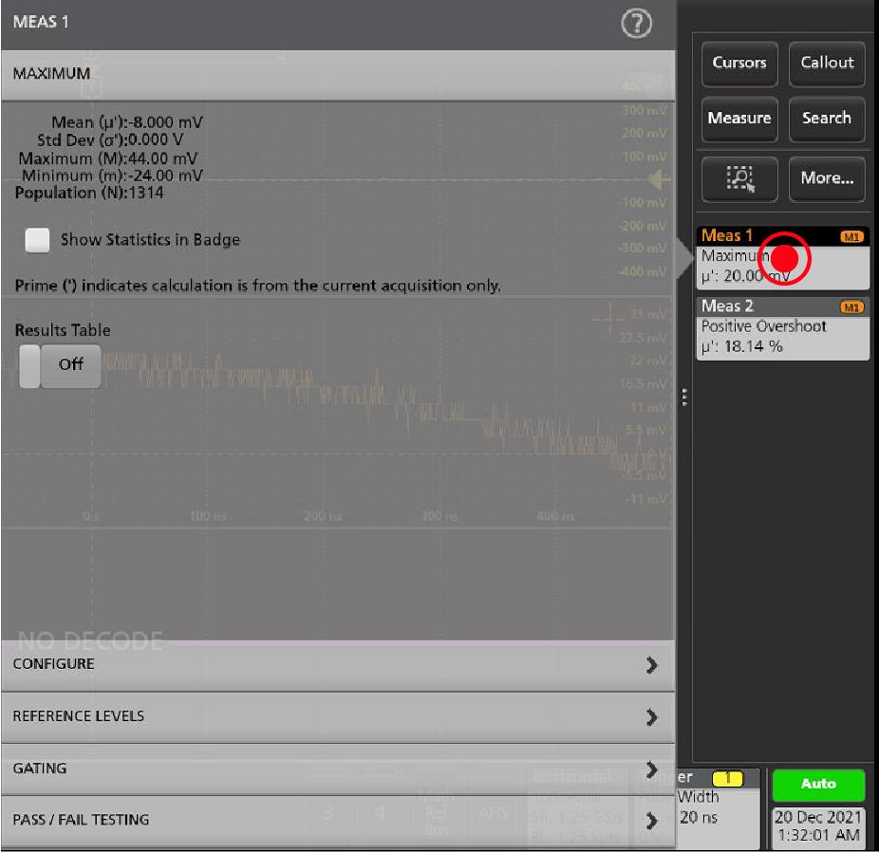The width and height of the screenshot is (879, 852).
Task: Click the M1 tag on Meas 1 badge
Action: click(851, 236)
